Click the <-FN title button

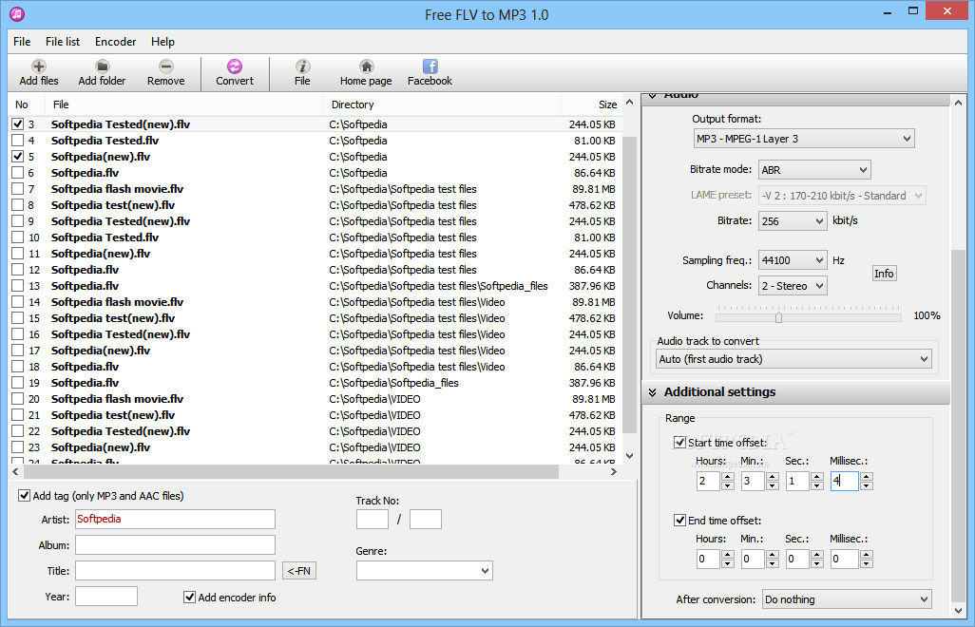point(299,570)
